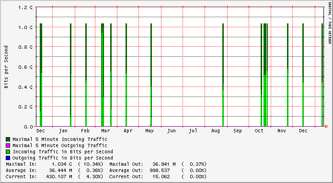Click the dark green Maximal Incoming Traffic swatch
Screen dimensions: 333x183
coord(8,140)
